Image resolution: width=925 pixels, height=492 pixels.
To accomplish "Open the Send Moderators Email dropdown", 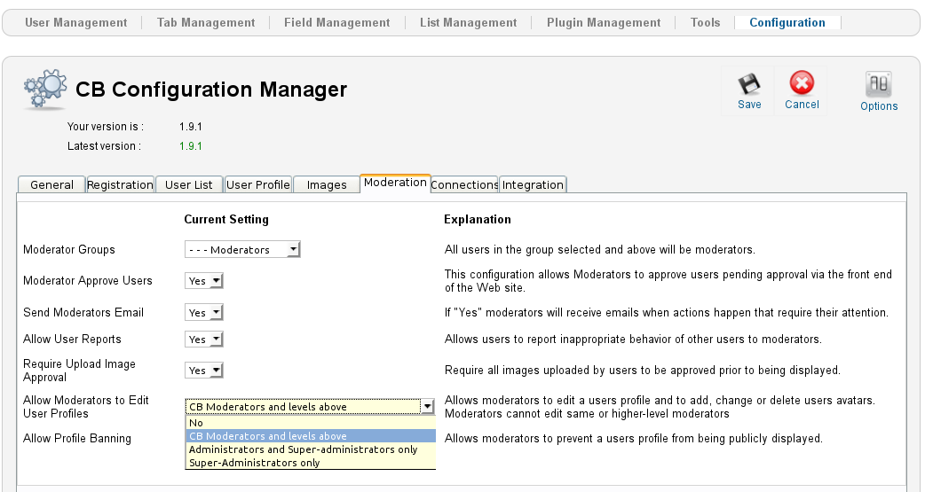I will (204, 313).
